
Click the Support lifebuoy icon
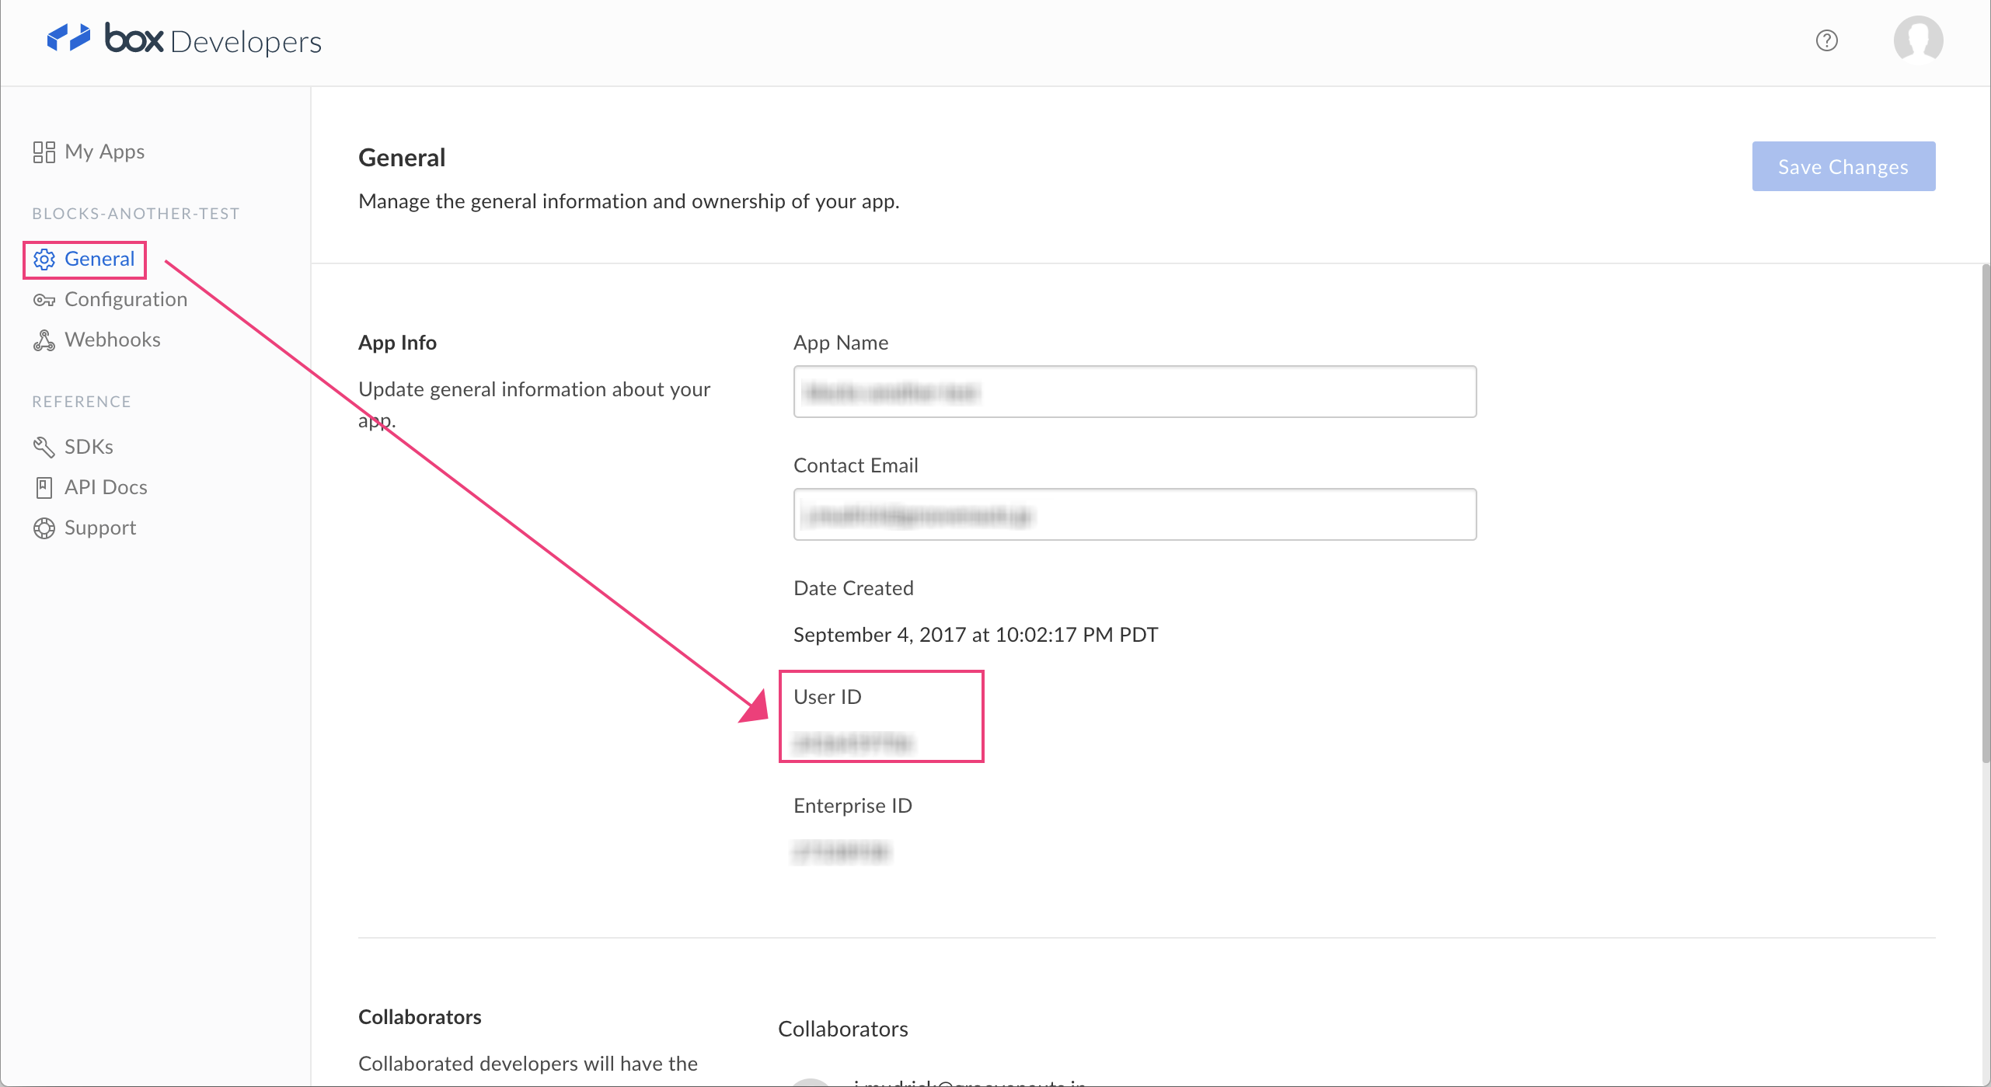(x=44, y=528)
